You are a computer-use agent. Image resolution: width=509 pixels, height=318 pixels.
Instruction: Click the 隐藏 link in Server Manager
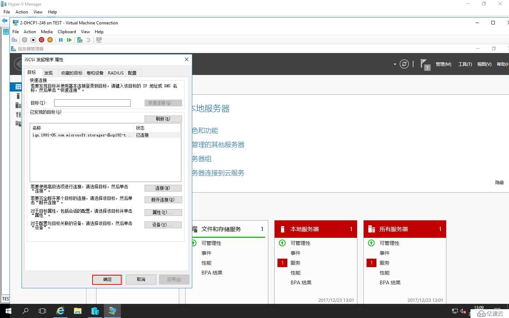click(499, 183)
